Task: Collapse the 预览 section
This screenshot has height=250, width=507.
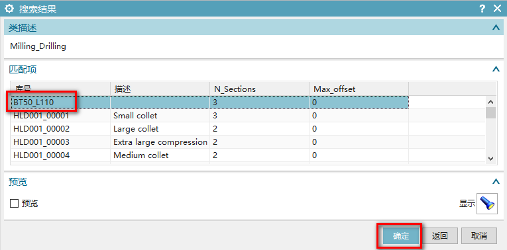Action: (x=496, y=182)
